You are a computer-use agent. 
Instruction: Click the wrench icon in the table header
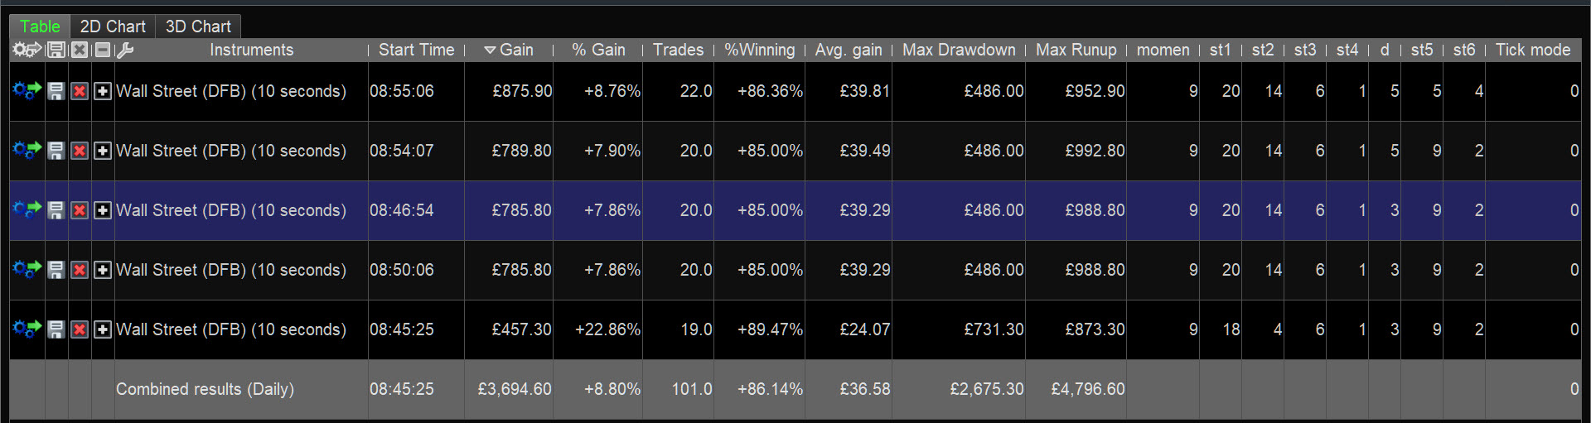coord(125,50)
